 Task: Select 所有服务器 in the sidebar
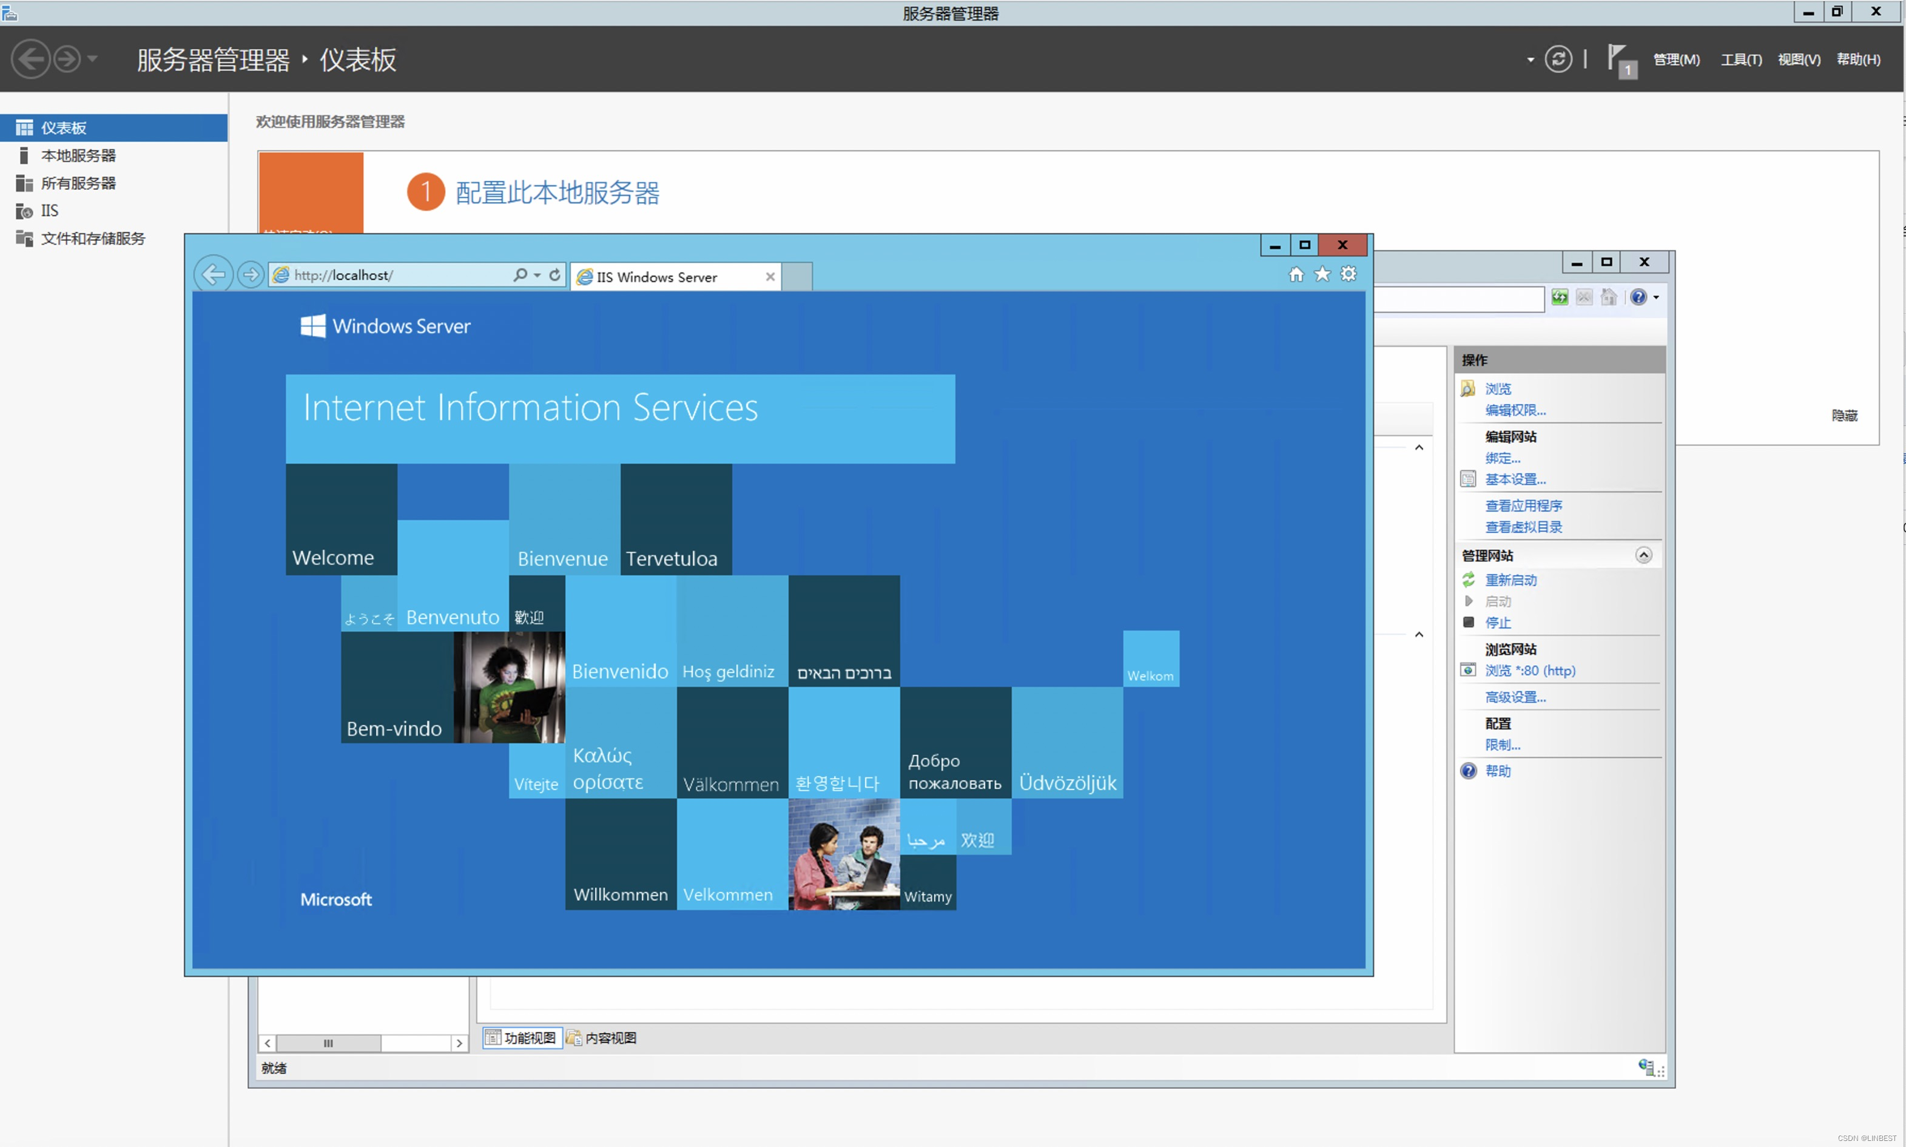[113, 183]
